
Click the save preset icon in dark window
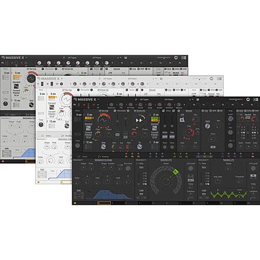pos(198,99)
